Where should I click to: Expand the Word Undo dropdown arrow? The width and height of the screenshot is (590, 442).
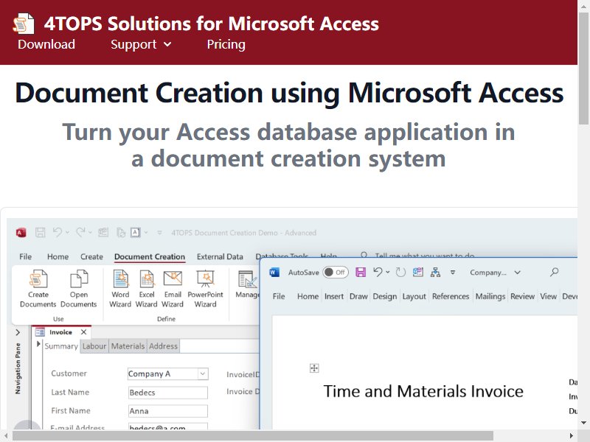click(388, 272)
